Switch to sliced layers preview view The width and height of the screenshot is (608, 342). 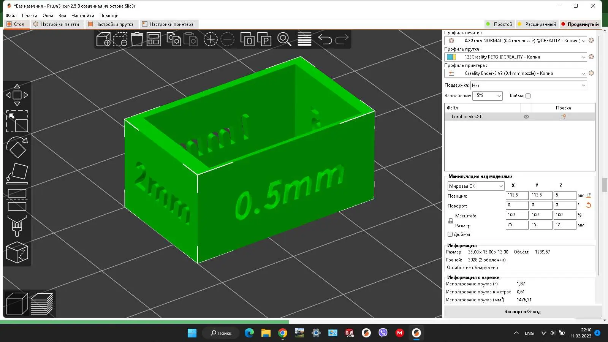42,304
